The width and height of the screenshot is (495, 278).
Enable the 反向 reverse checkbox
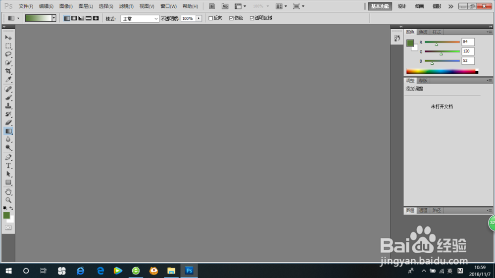210,18
